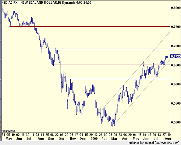Click the 0.6000 price axis label
The height and width of the screenshot is (145, 181).
point(176,84)
